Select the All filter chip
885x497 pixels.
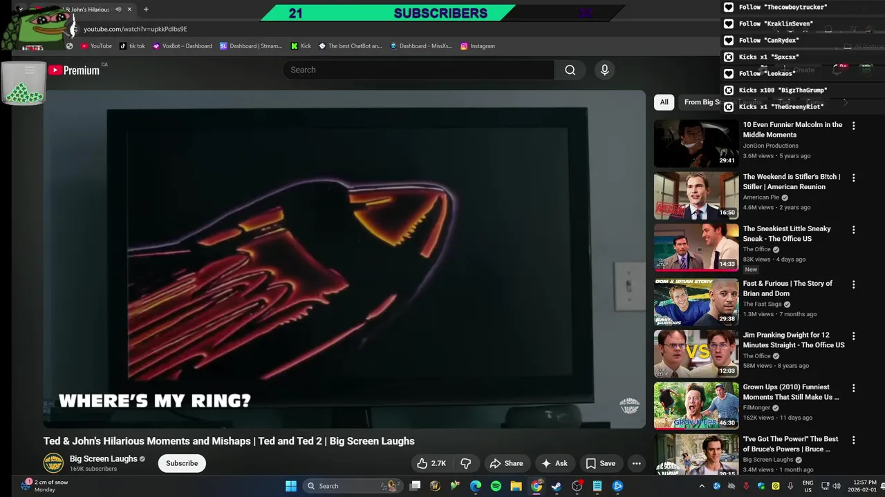tap(664, 102)
